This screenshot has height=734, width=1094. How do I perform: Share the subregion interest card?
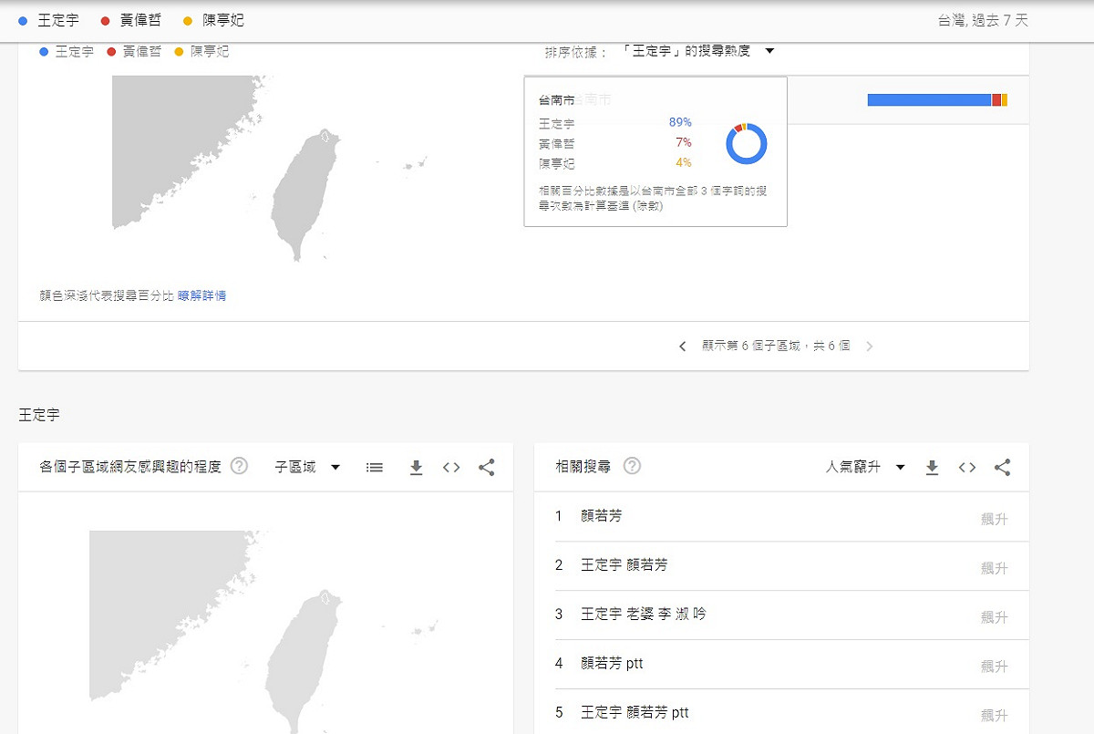point(487,468)
